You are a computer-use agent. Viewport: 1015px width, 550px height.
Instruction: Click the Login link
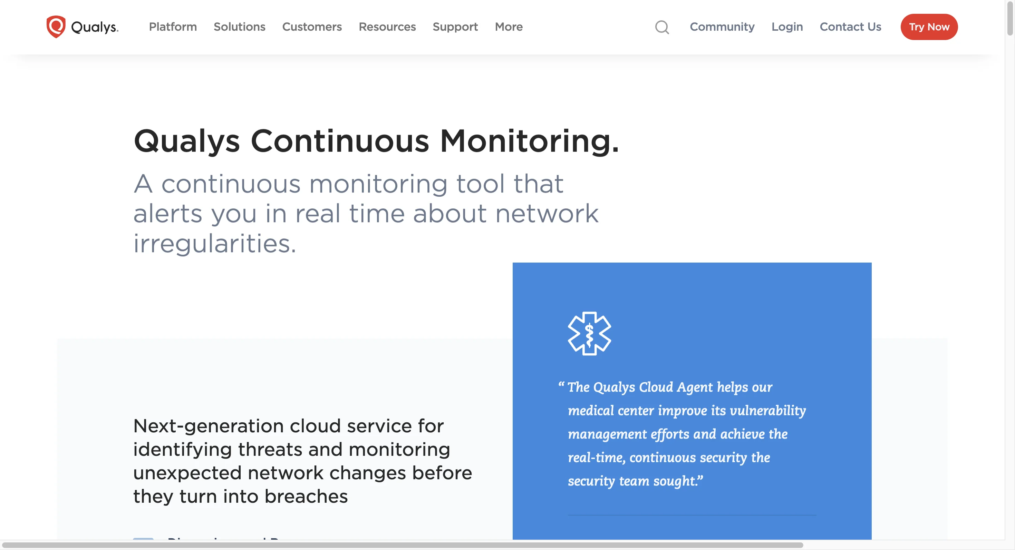click(787, 27)
